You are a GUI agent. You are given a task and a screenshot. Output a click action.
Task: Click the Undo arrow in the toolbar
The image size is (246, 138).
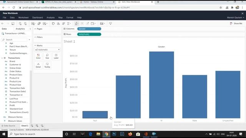pos(3,23)
